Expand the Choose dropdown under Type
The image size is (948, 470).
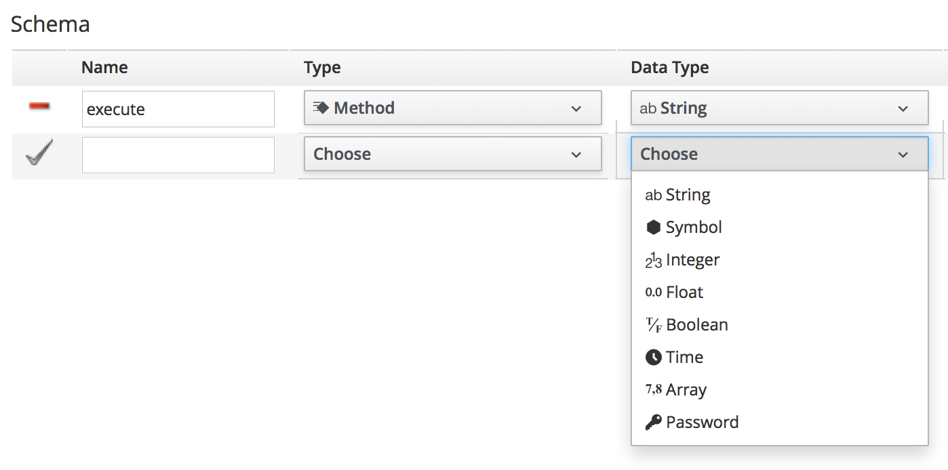coord(452,154)
